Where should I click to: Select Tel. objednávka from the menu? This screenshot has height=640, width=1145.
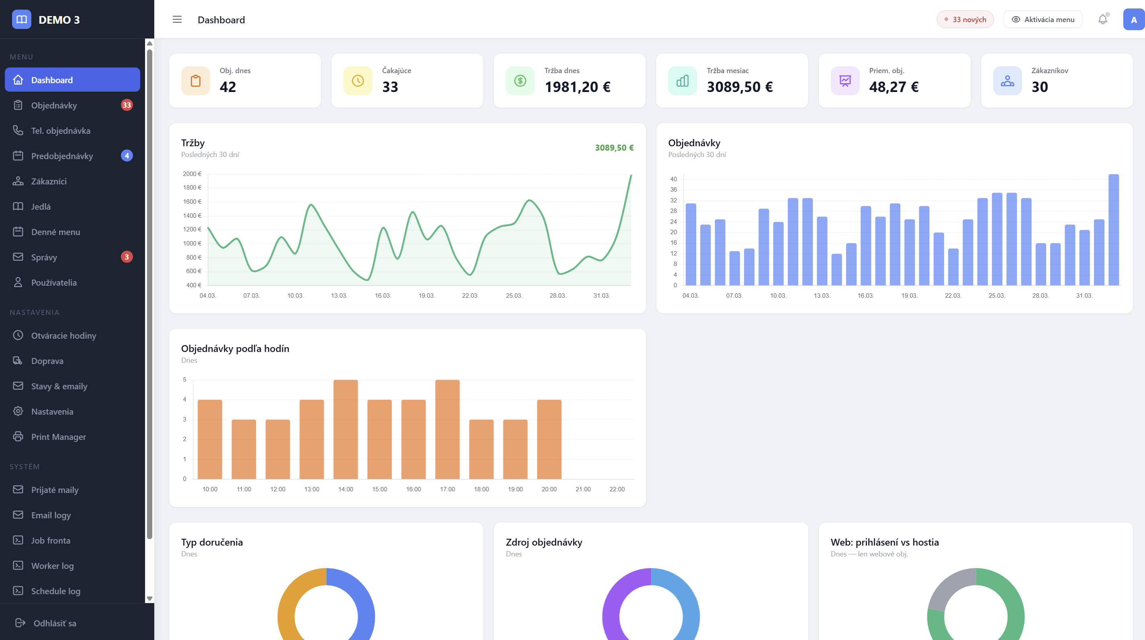60,130
